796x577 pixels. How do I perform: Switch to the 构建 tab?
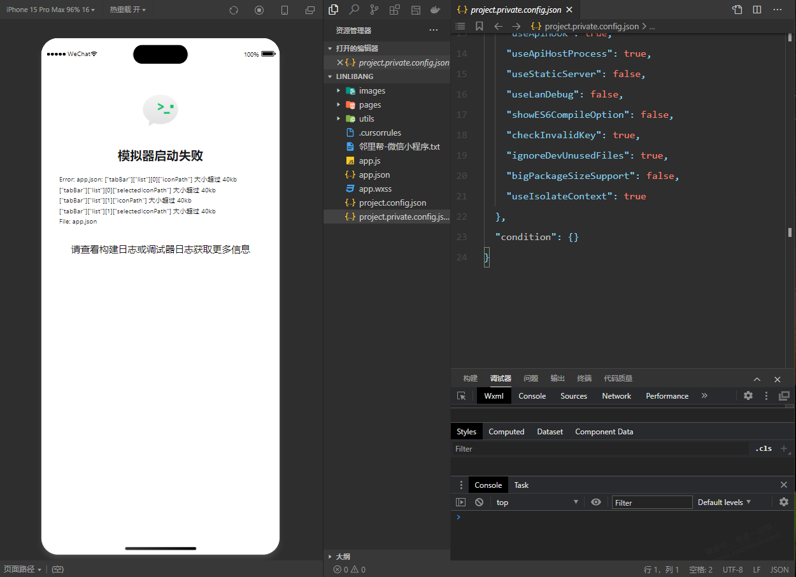coord(471,378)
